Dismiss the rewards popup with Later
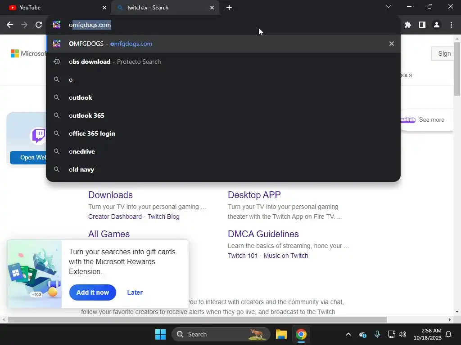 135,292
